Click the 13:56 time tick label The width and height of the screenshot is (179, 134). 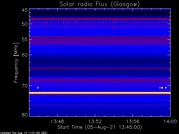133,121
